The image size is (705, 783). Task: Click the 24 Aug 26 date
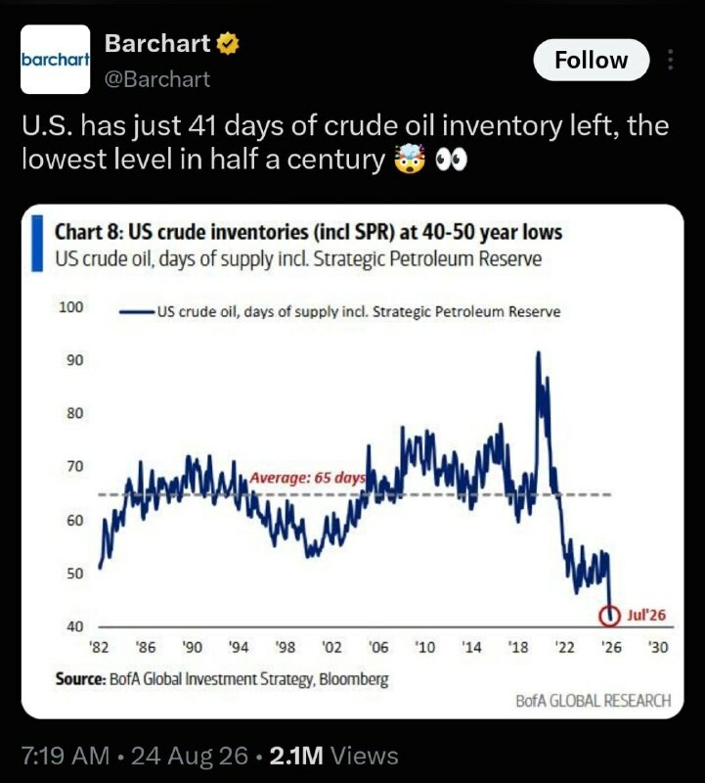(189, 755)
